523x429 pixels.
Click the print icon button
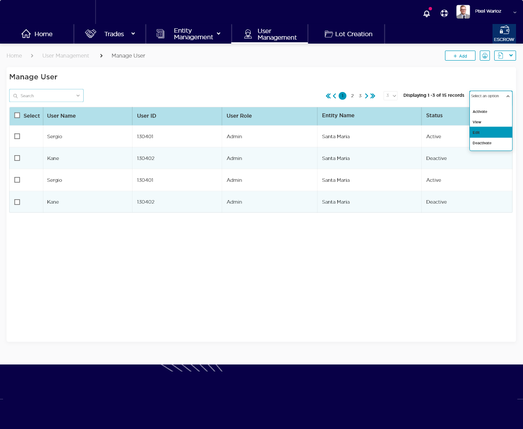click(x=485, y=56)
